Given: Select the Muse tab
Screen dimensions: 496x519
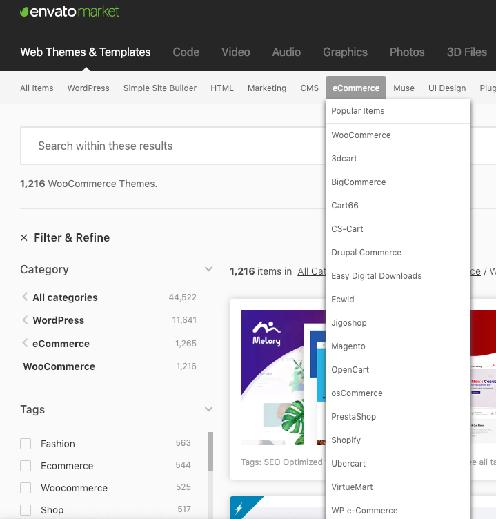Looking at the screenshot, I should [404, 88].
